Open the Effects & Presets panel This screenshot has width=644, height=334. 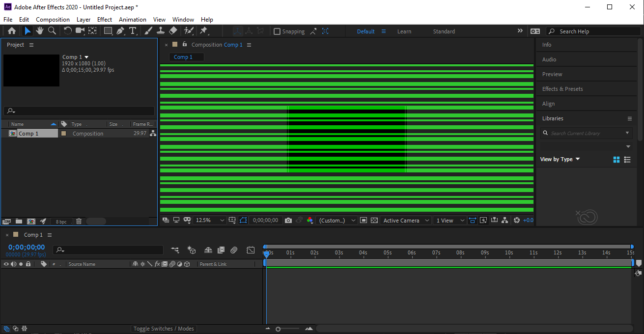coord(562,88)
